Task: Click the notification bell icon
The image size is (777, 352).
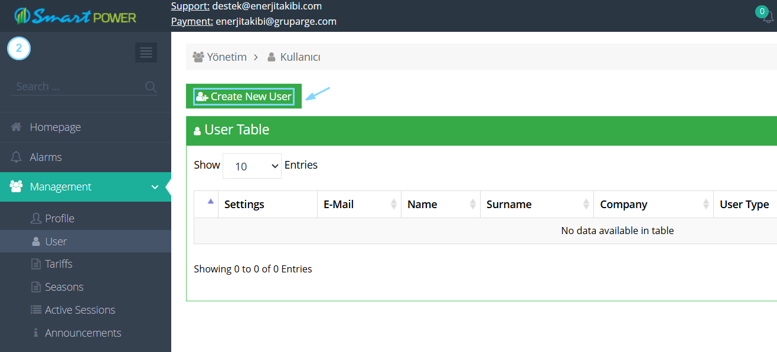Action: pos(768,17)
